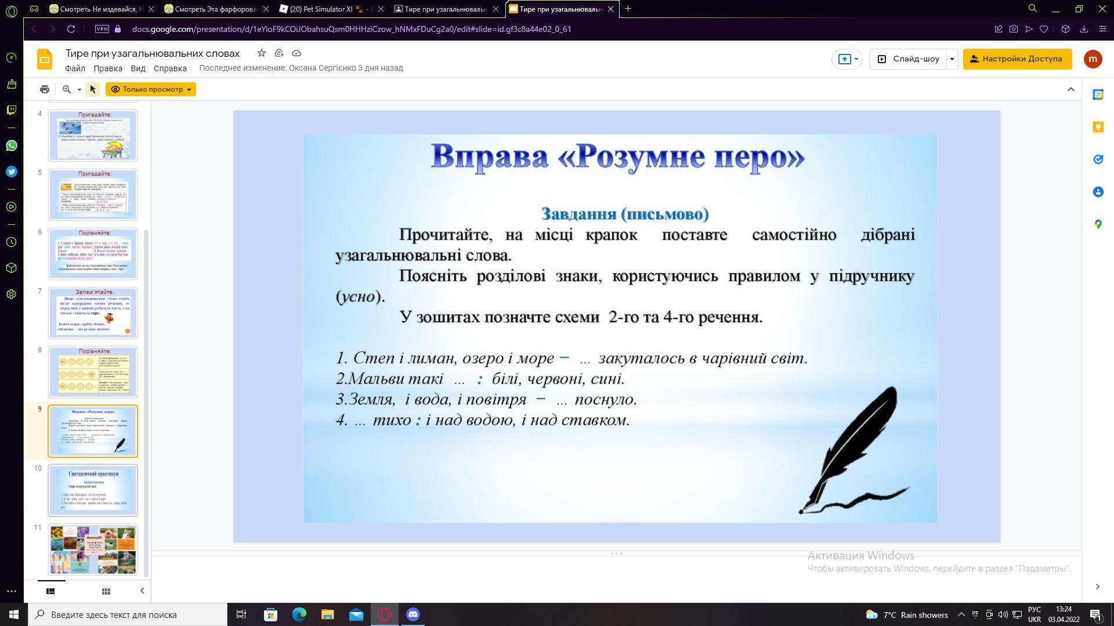Screen dimensions: 1114x626
Task: Open the Файл menu
Action: 75,68
